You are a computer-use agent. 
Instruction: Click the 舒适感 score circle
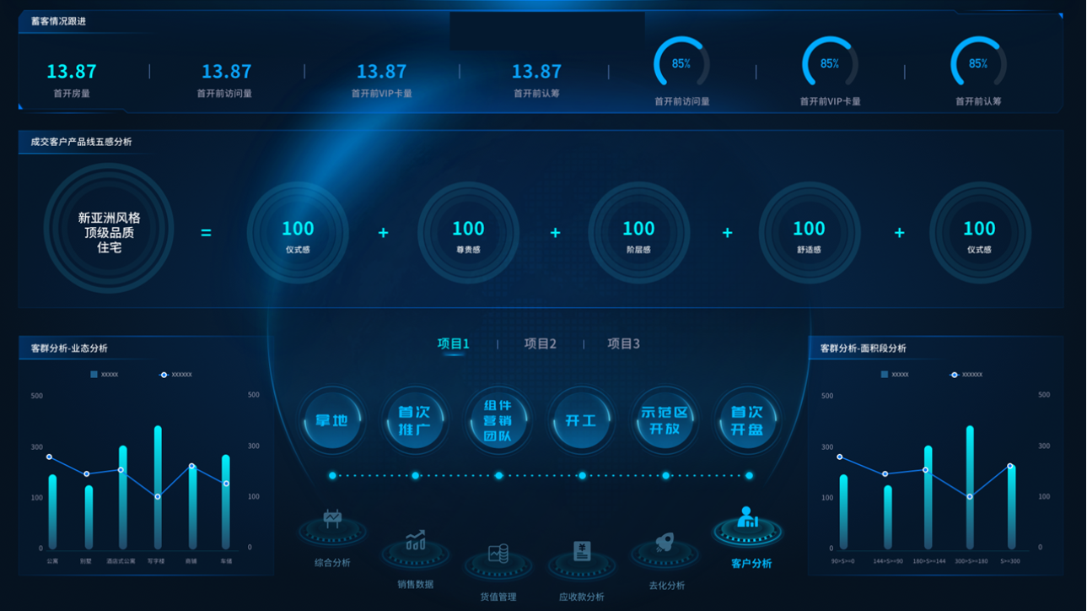[809, 233]
